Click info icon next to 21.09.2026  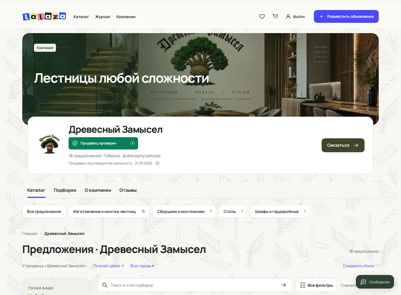[x=157, y=163]
